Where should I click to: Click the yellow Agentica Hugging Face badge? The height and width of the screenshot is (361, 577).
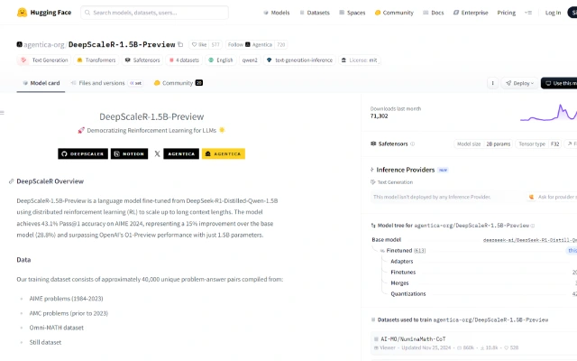click(224, 154)
